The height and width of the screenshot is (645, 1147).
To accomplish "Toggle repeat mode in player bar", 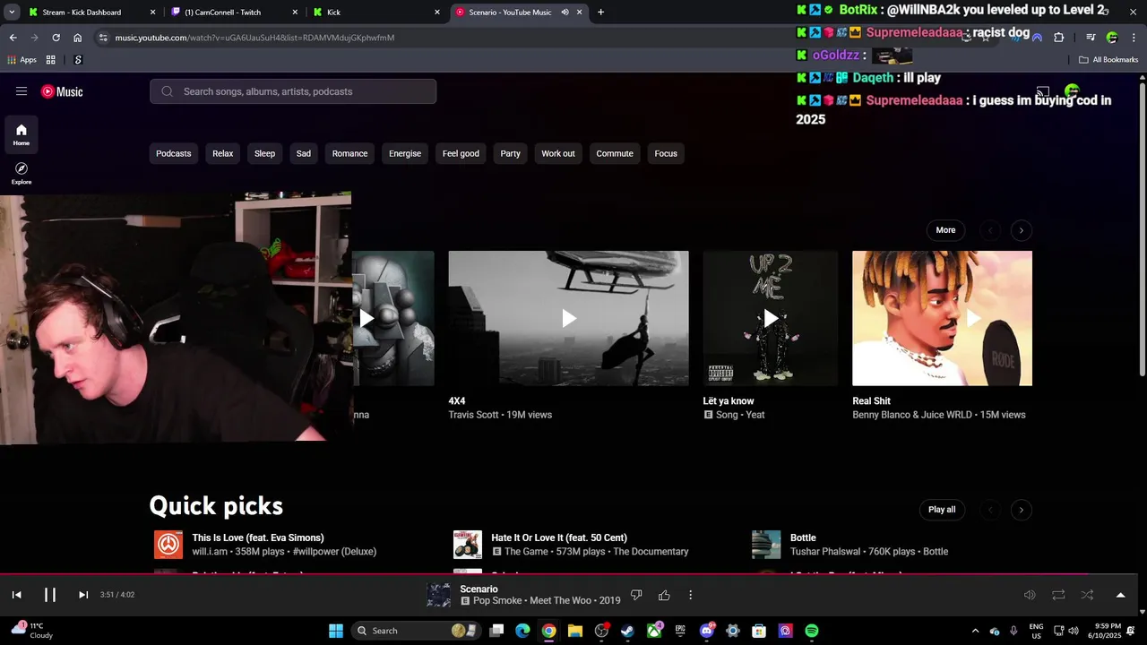I will (1058, 595).
